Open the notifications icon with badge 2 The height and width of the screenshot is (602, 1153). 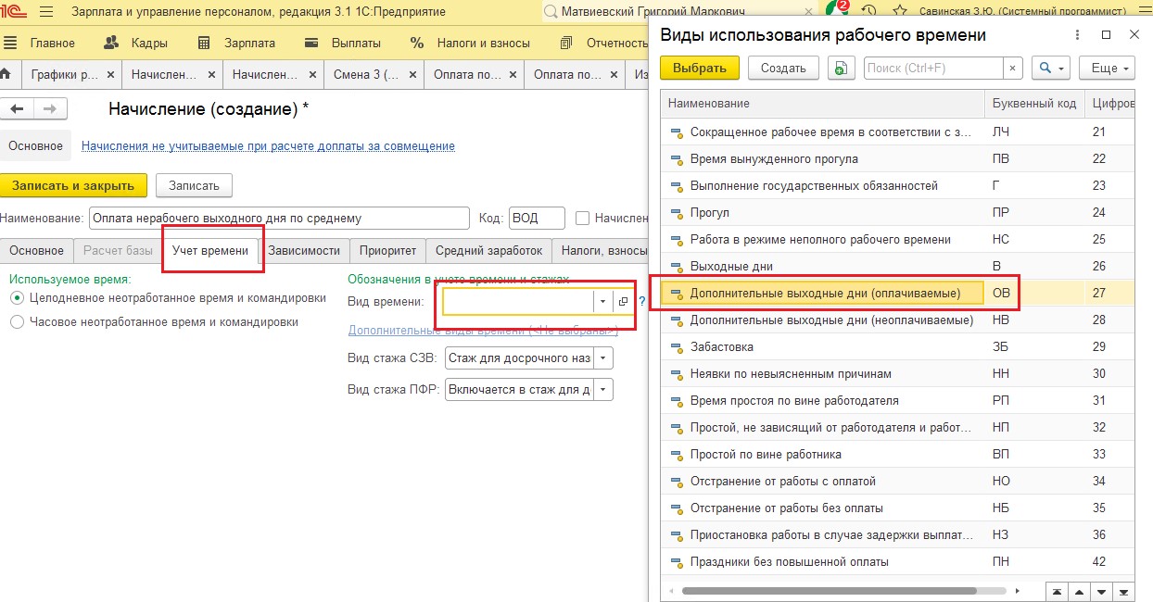tap(838, 10)
